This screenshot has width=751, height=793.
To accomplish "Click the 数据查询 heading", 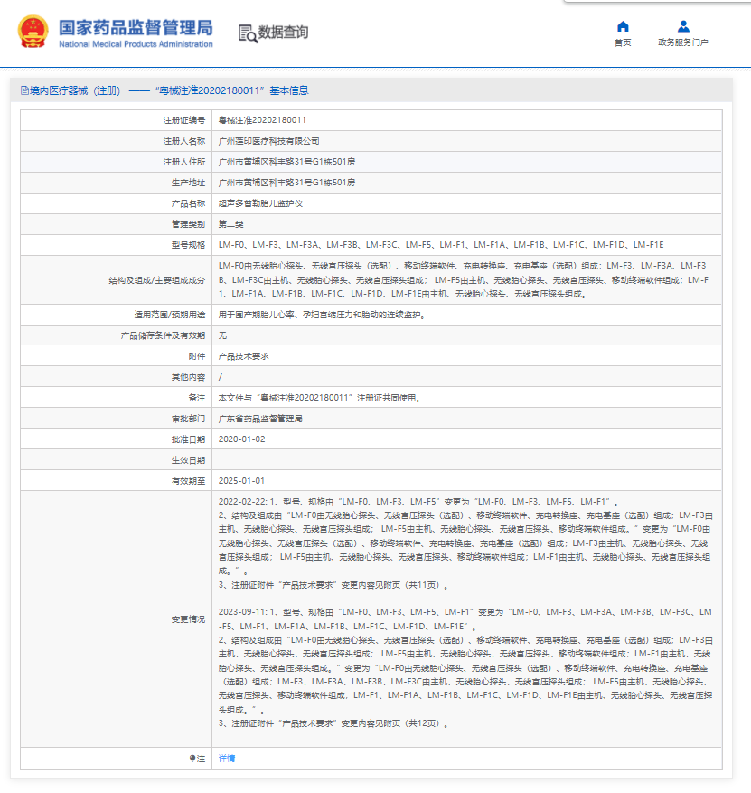I will tap(283, 33).
